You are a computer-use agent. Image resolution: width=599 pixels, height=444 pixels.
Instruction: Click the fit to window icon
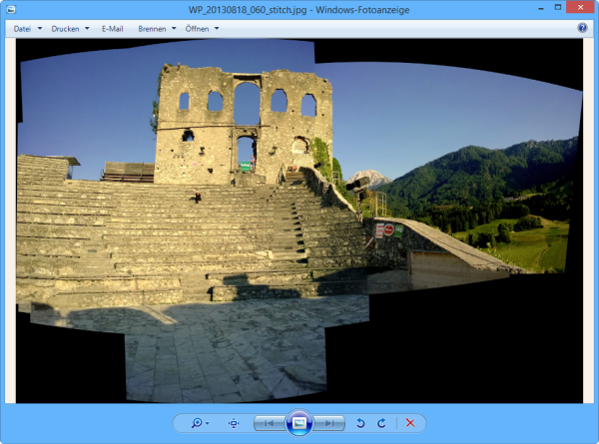tap(234, 423)
